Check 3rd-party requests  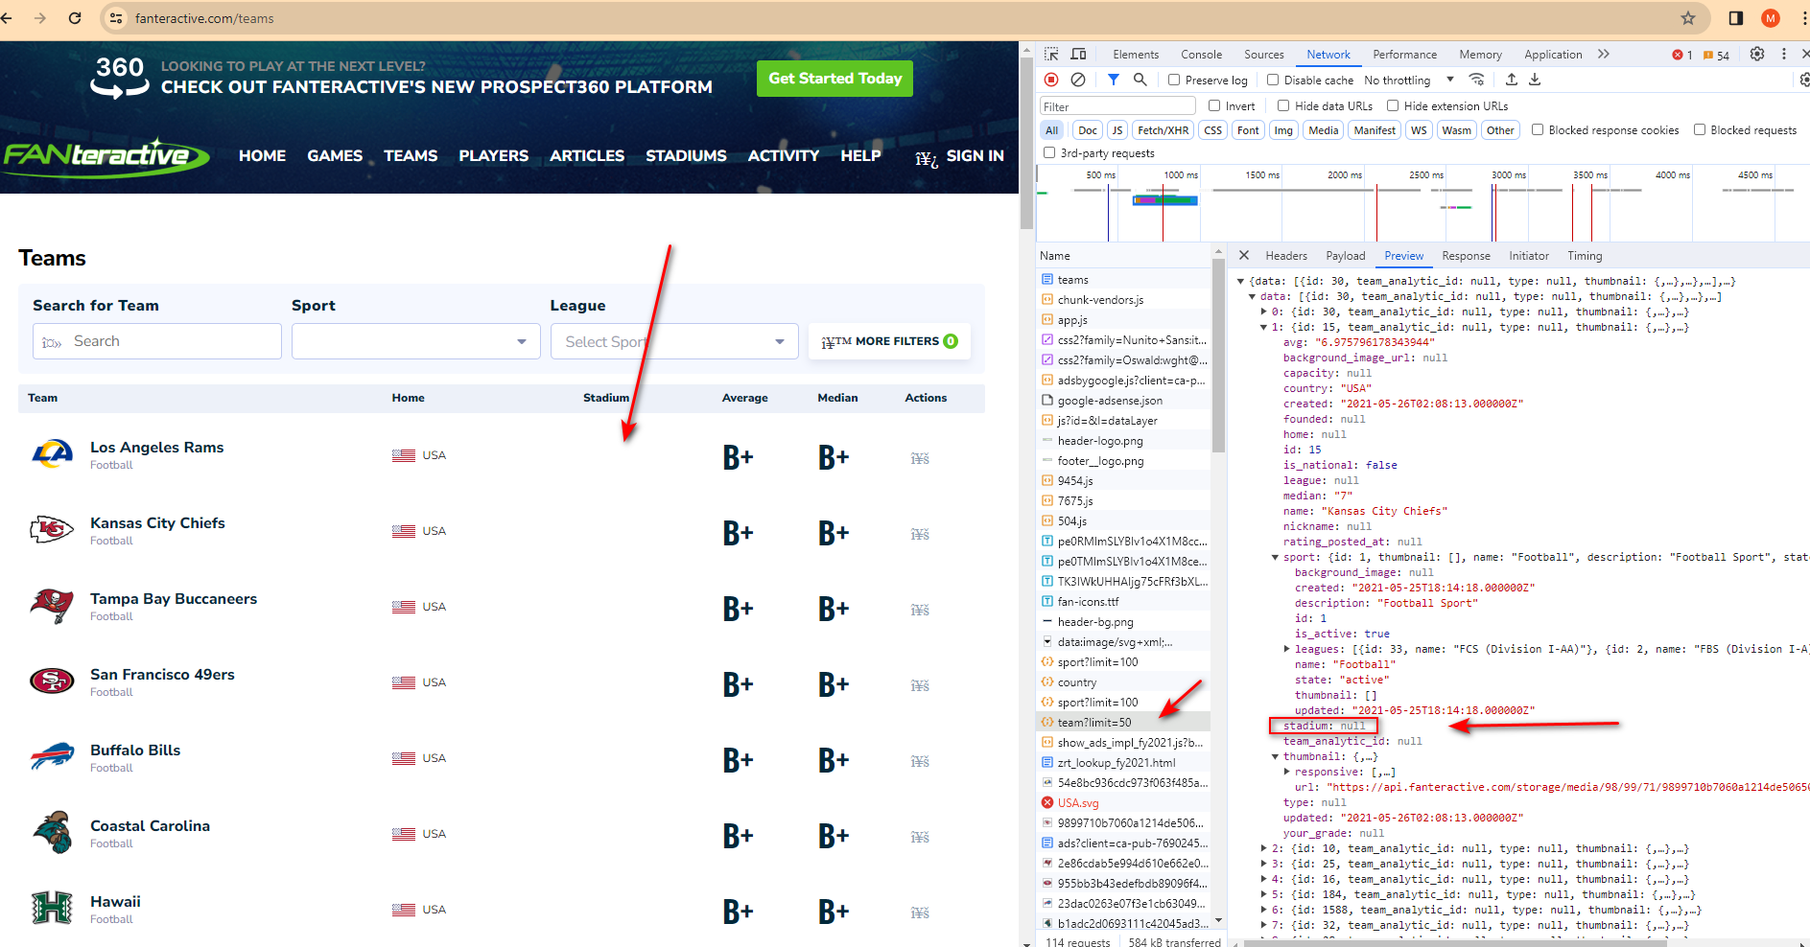click(1049, 152)
